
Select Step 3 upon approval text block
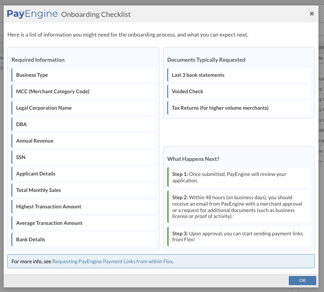[x=239, y=237]
